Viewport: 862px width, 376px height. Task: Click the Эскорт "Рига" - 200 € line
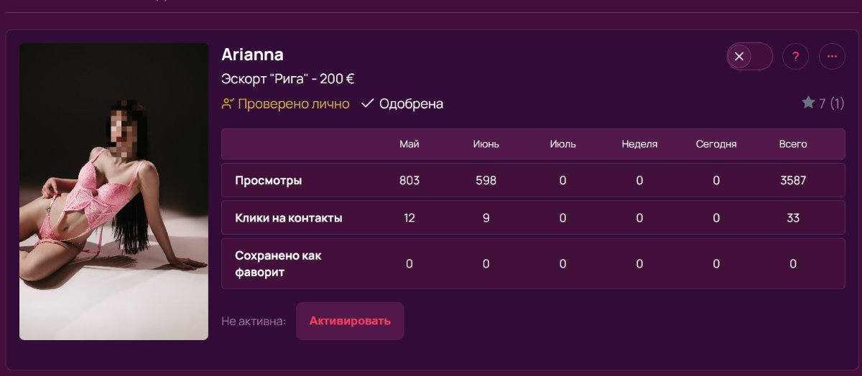(x=288, y=80)
